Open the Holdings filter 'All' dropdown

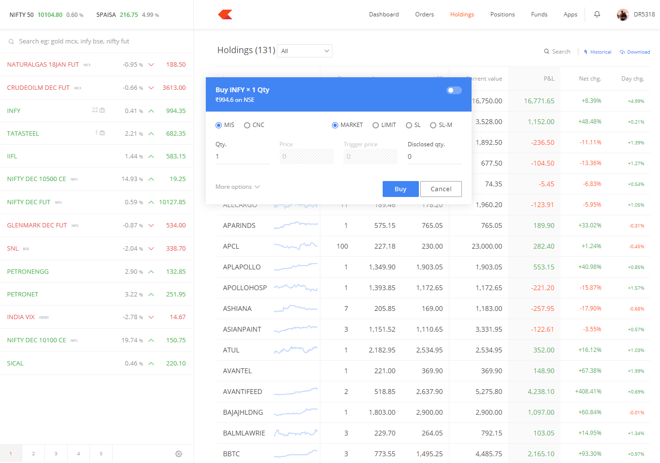click(x=304, y=51)
